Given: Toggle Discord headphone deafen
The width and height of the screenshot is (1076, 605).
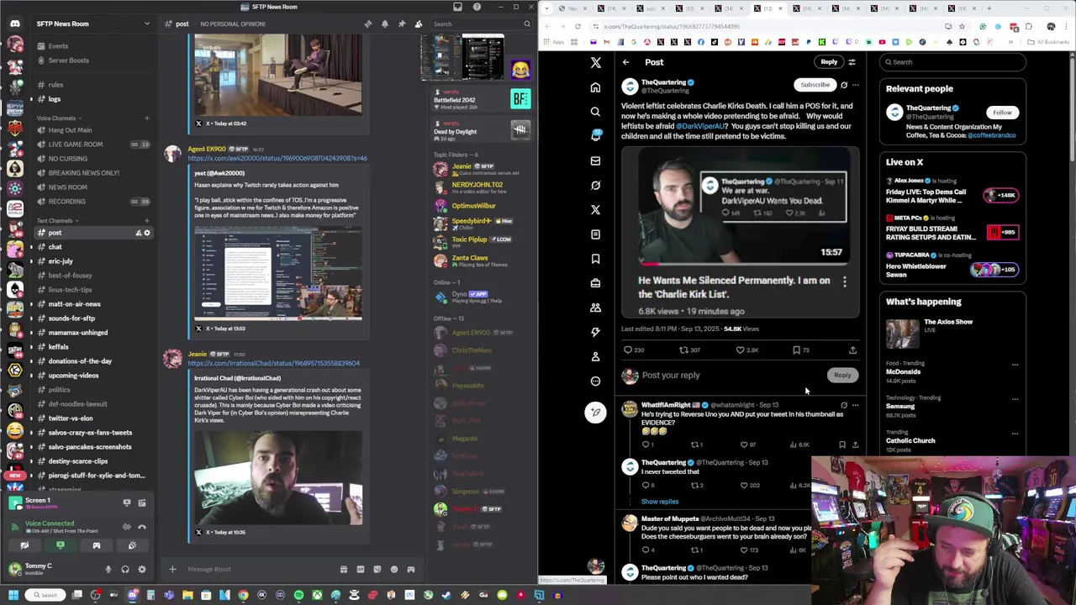Looking at the screenshot, I should click(124, 570).
